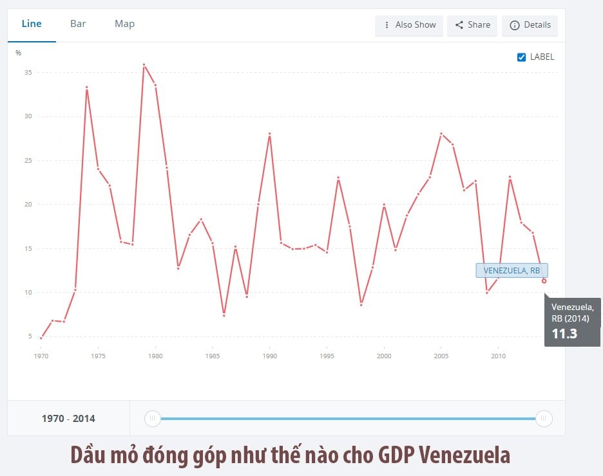This screenshot has height=476, width=603.
Task: Open the Details panel
Action: [x=530, y=26]
